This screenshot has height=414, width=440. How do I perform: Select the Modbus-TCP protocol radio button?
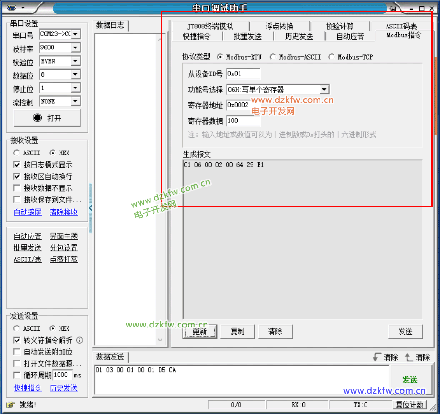tap(331, 57)
